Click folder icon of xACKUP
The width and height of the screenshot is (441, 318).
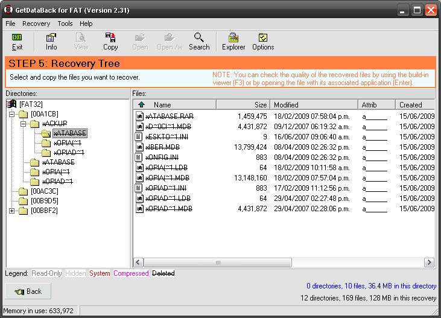point(34,124)
